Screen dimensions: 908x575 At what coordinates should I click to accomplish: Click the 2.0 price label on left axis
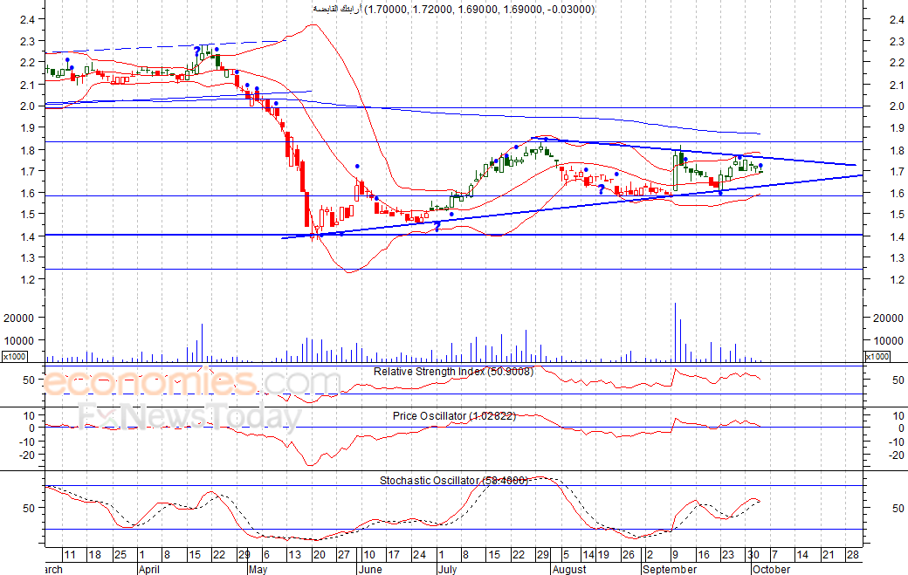pos(27,106)
